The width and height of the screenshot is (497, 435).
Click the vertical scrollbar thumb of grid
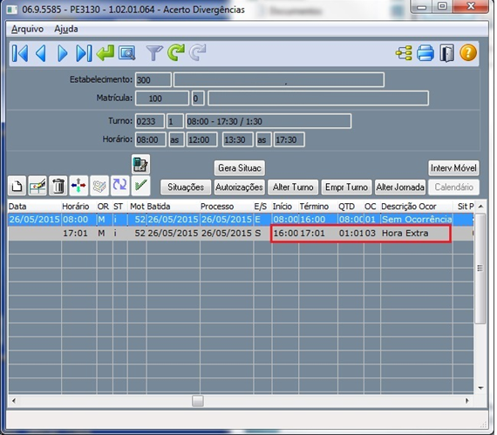(480, 268)
